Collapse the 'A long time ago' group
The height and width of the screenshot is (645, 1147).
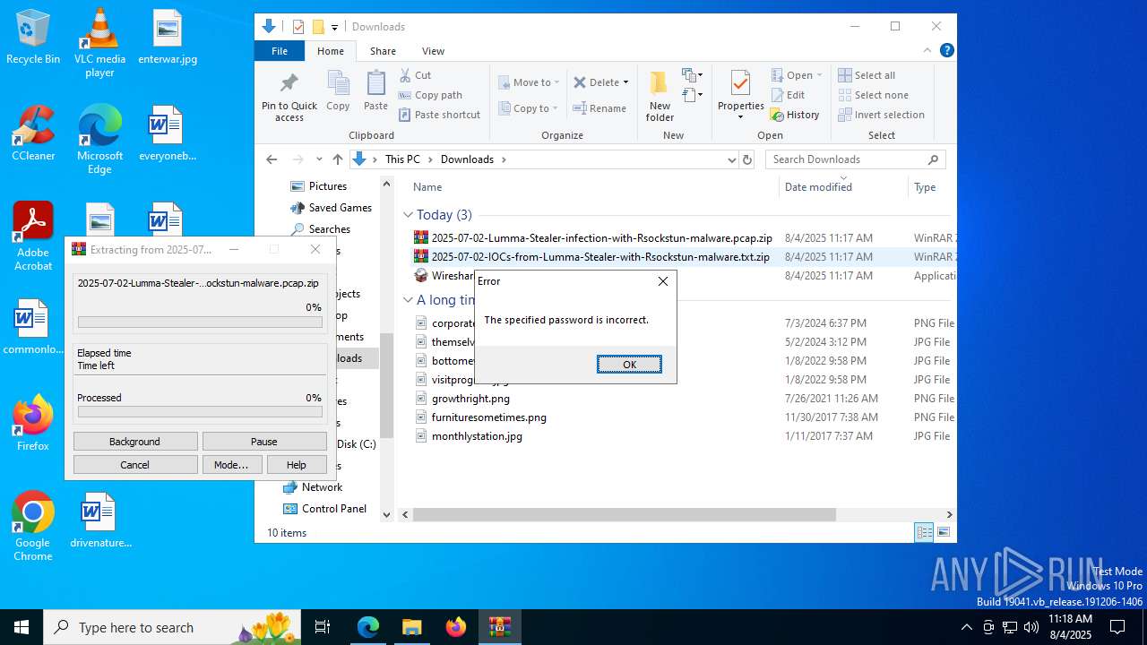tap(408, 300)
